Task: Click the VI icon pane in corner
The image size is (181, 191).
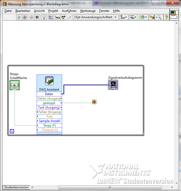Action: [174, 14]
